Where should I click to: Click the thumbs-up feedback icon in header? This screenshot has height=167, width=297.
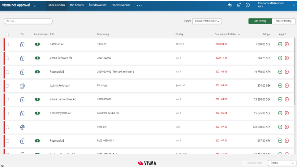230,5
